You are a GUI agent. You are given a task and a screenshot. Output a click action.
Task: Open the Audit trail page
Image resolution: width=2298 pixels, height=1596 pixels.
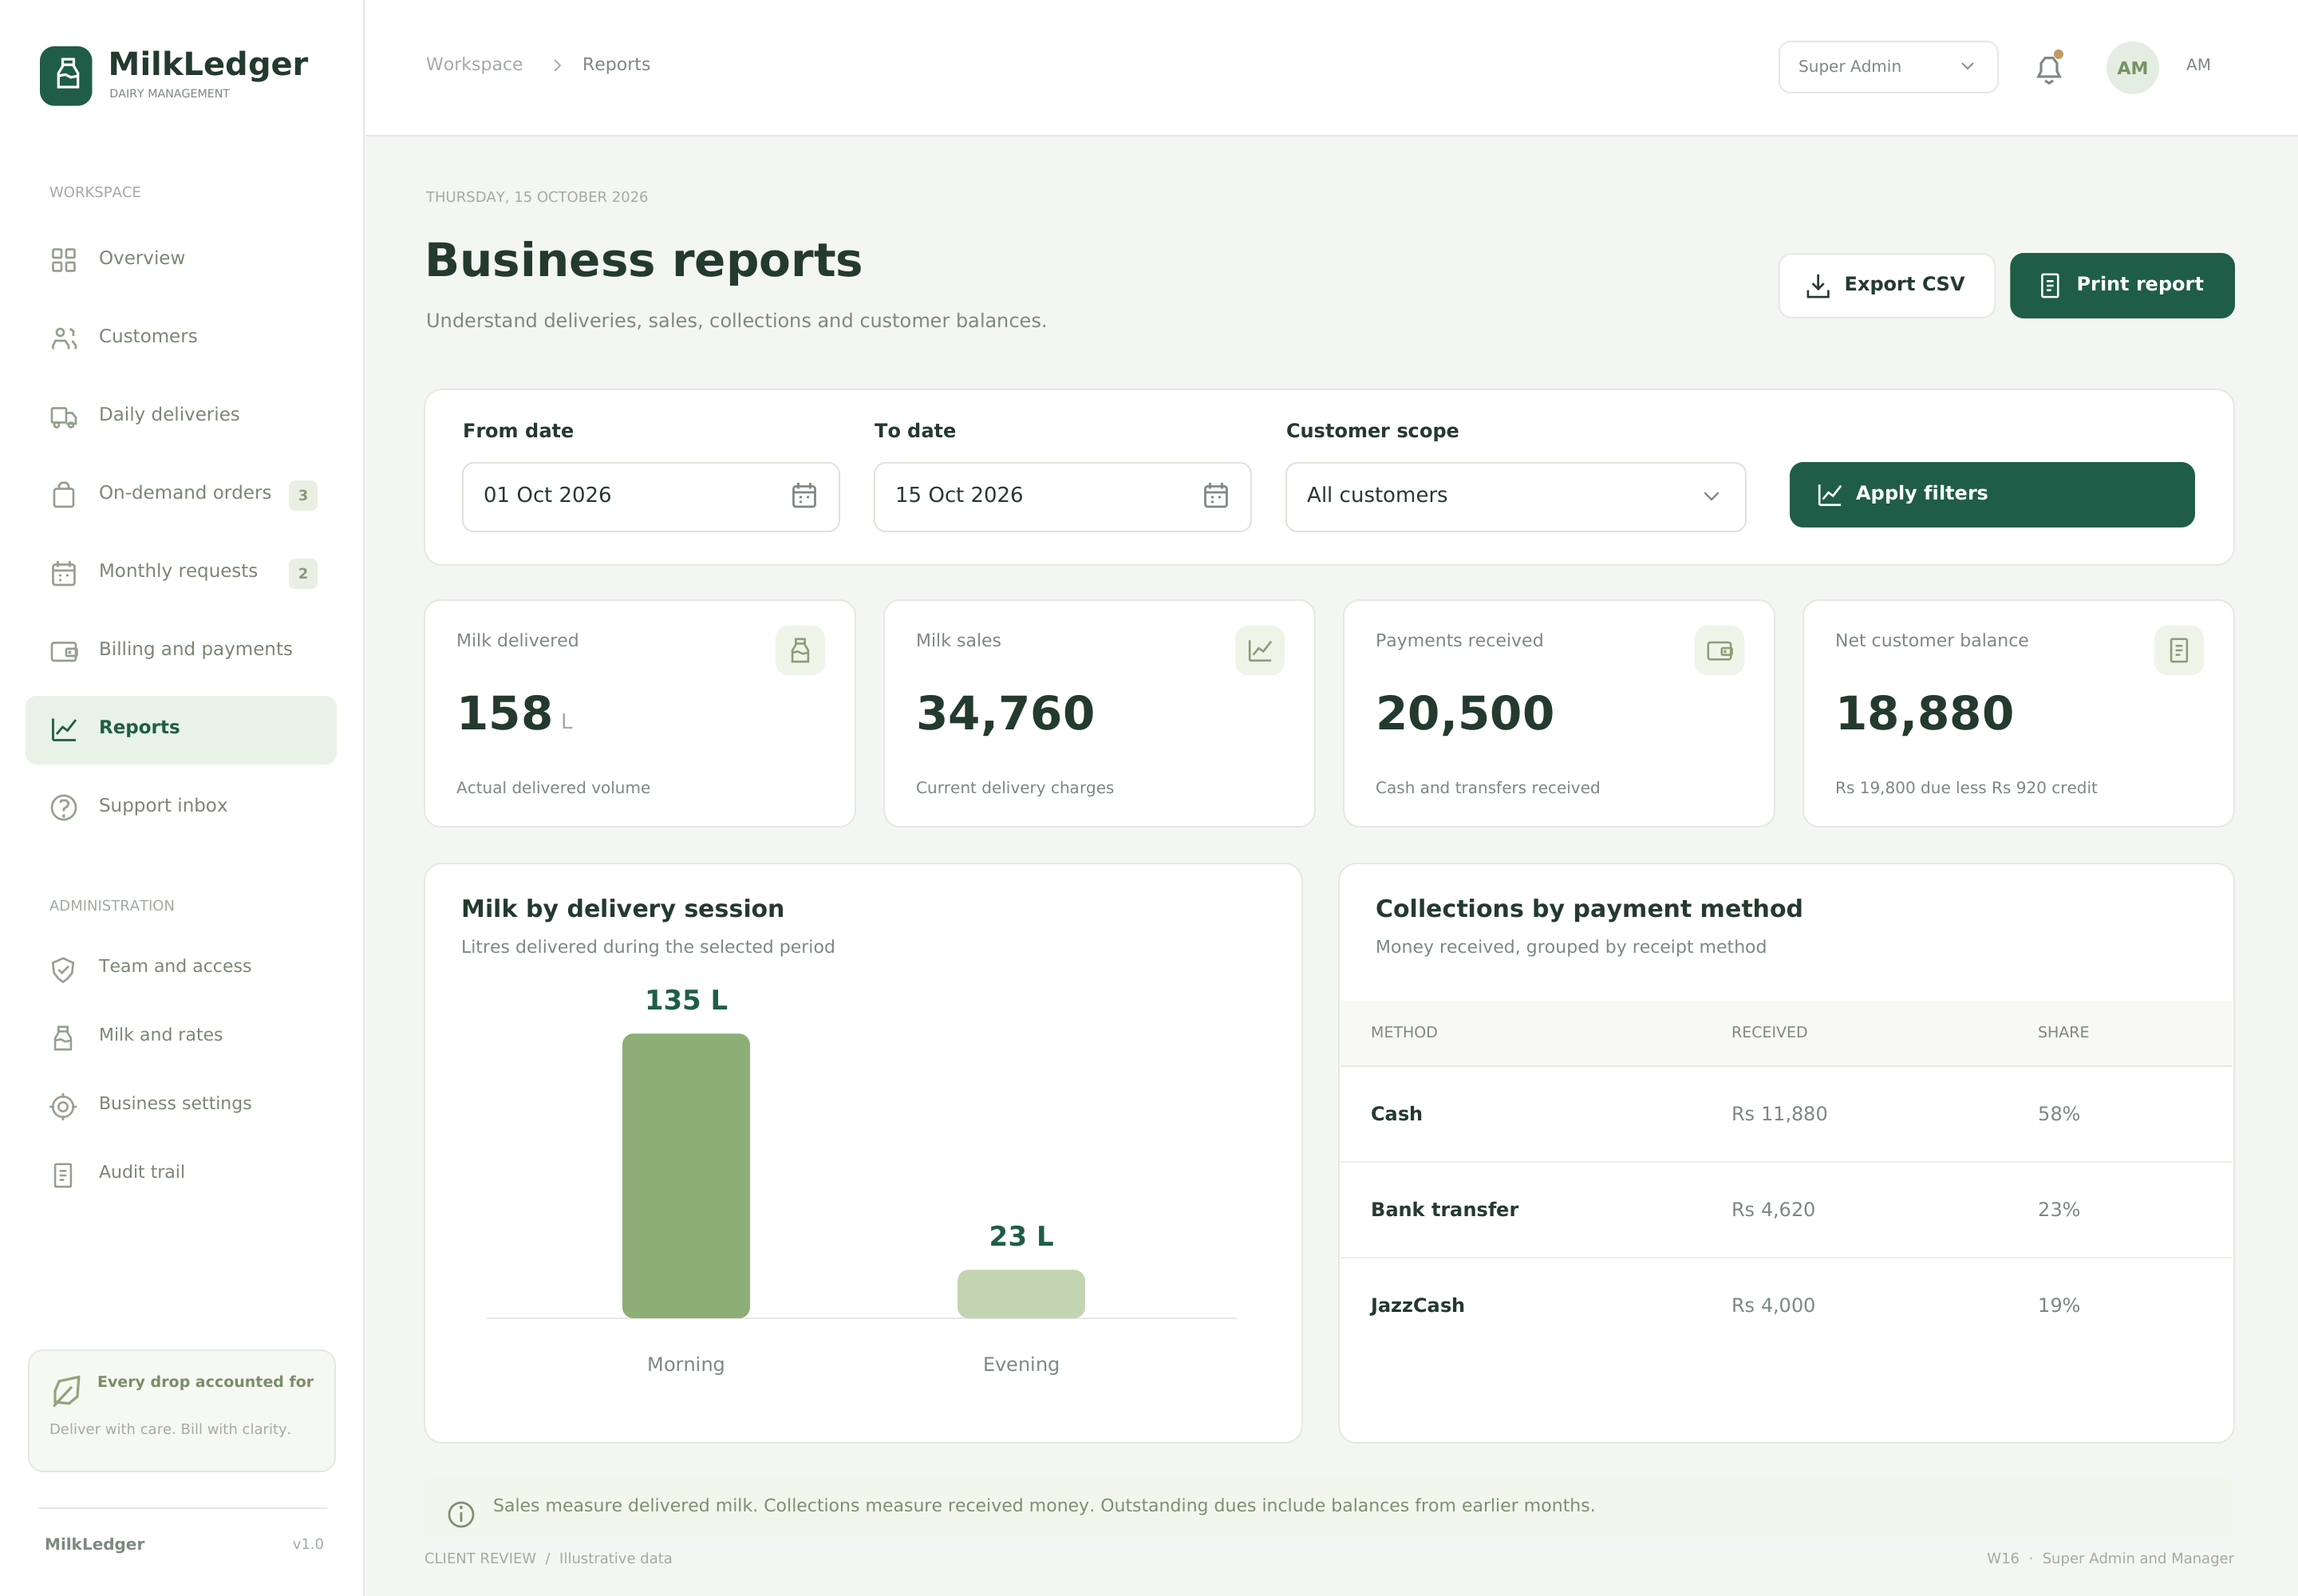tap(181, 1173)
